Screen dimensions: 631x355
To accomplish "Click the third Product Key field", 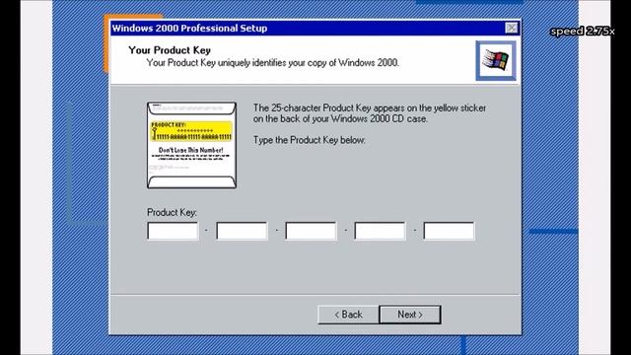I will [311, 231].
